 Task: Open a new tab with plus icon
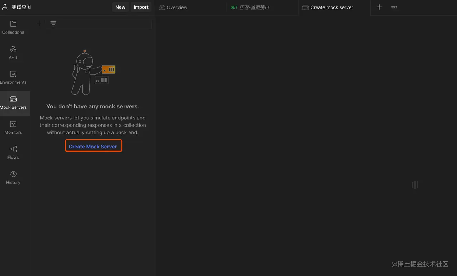[379, 7]
